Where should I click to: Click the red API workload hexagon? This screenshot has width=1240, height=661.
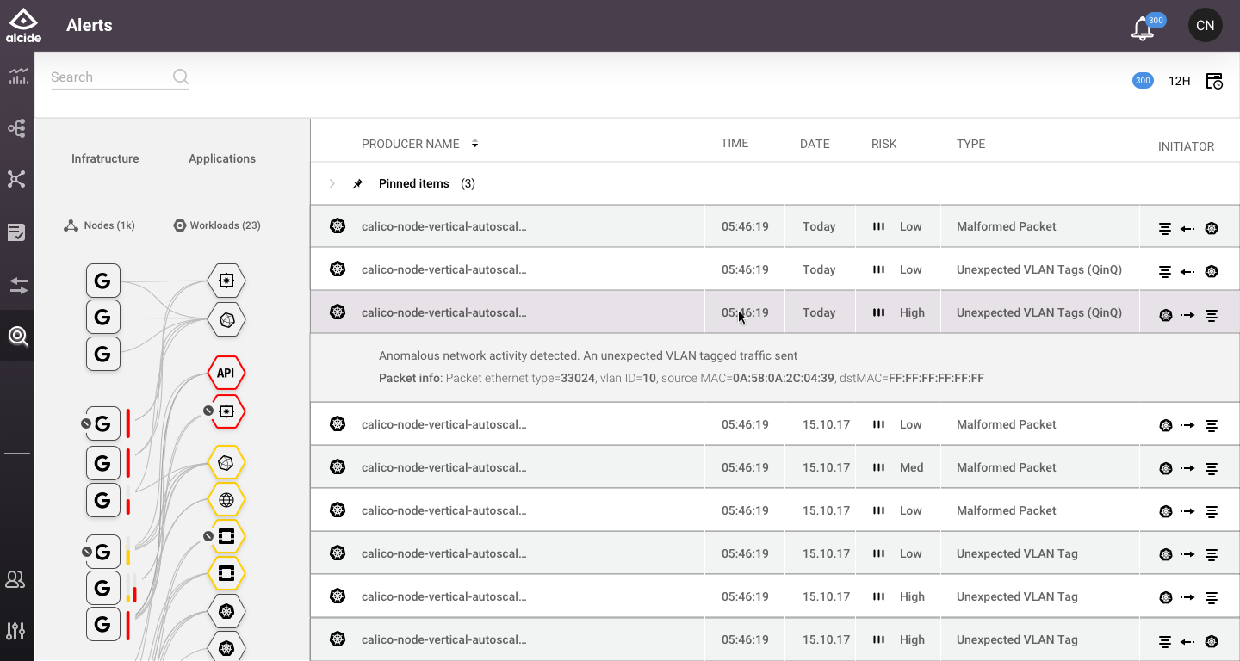coord(226,373)
